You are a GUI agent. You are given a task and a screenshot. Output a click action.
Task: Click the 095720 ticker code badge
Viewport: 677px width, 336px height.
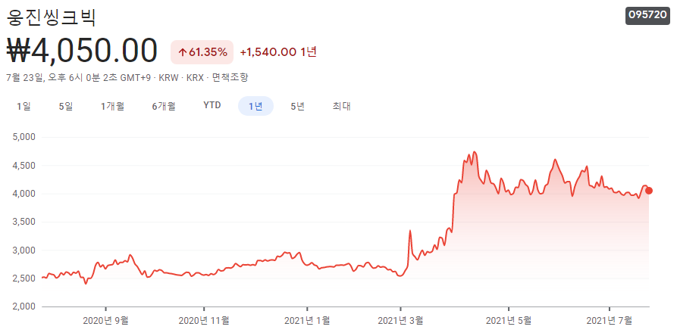coord(647,14)
